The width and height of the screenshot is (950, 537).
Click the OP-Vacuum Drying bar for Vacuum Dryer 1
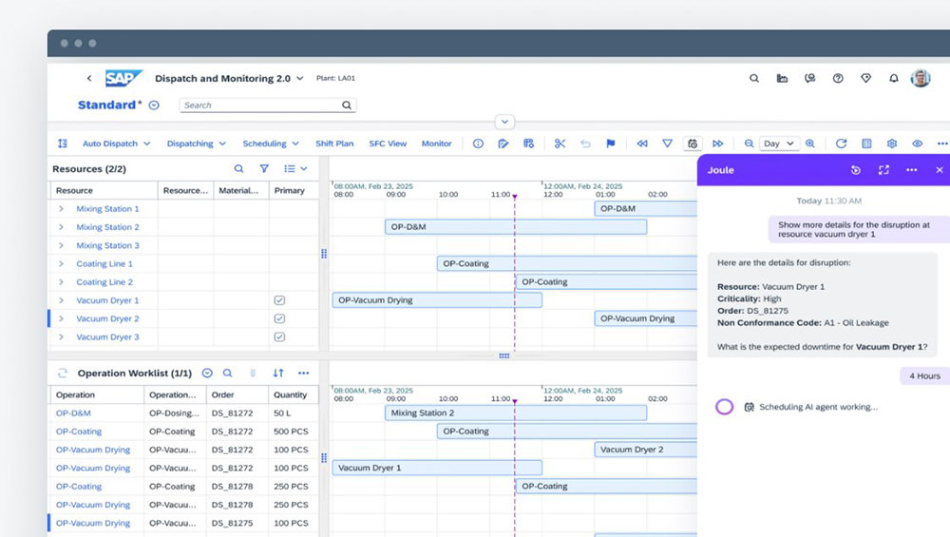[437, 300]
